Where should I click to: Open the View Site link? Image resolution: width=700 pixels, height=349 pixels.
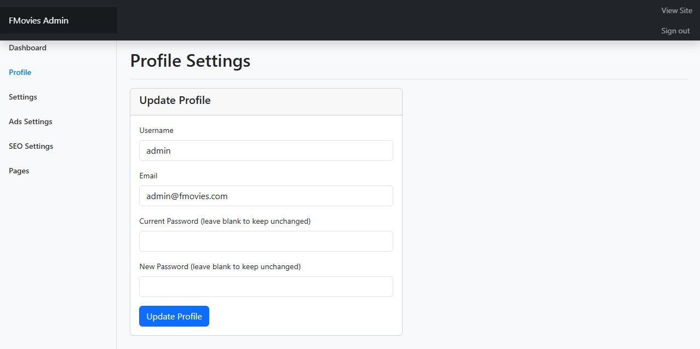point(676,10)
